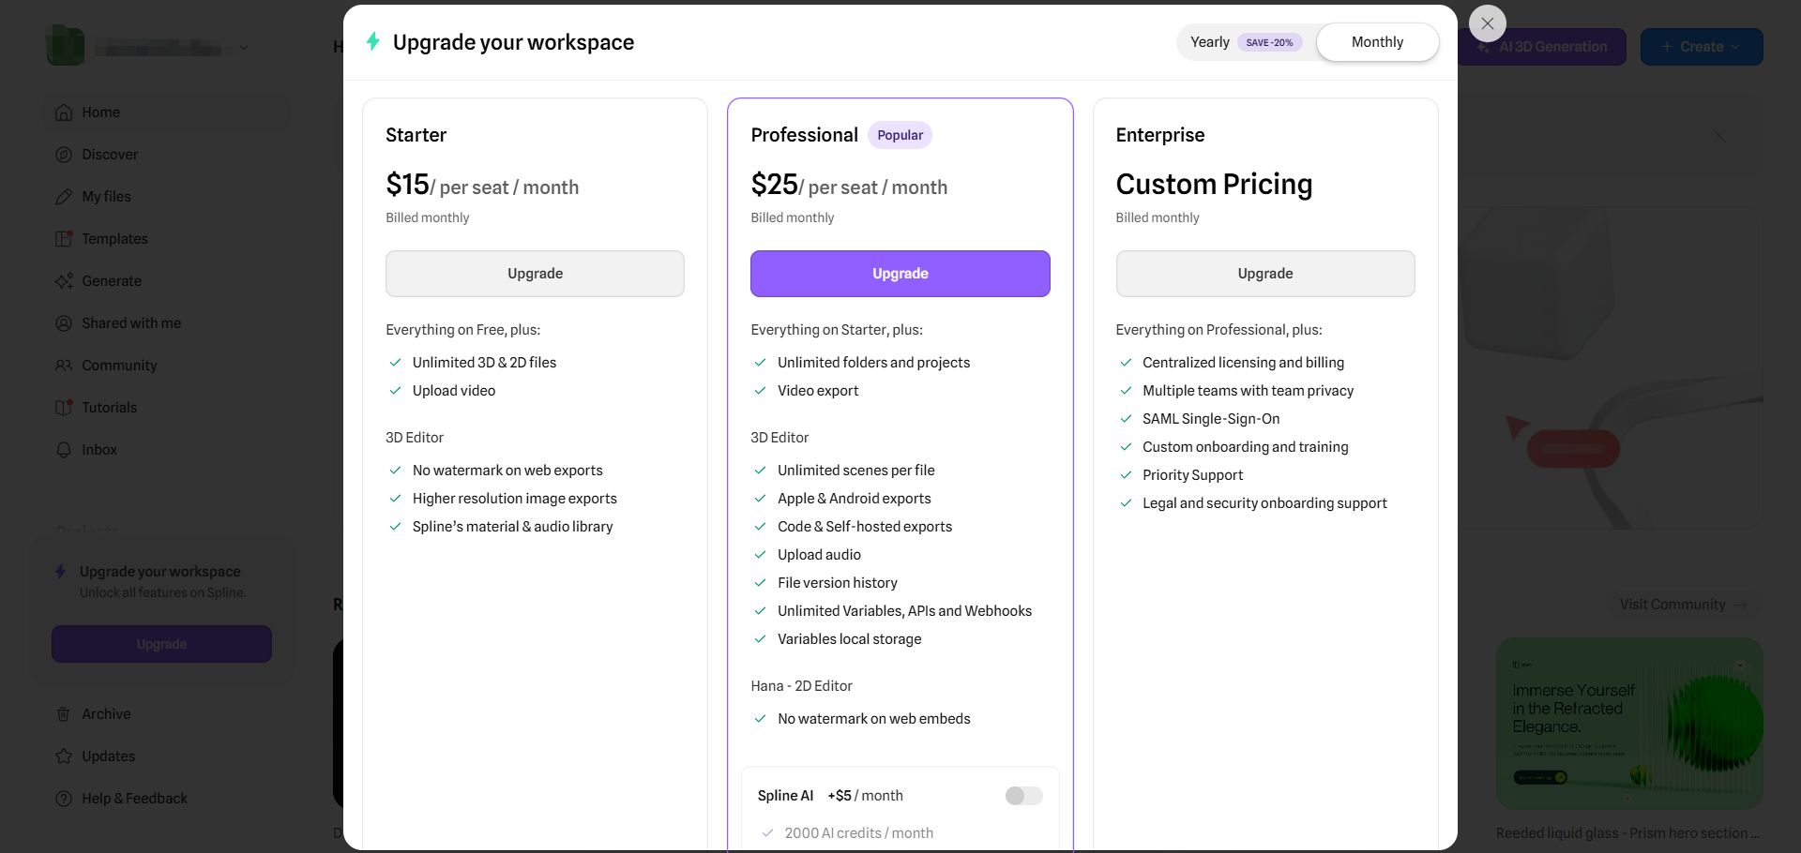Click the AI 3D Generation button
The width and height of the screenshot is (1801, 853).
click(x=1542, y=47)
